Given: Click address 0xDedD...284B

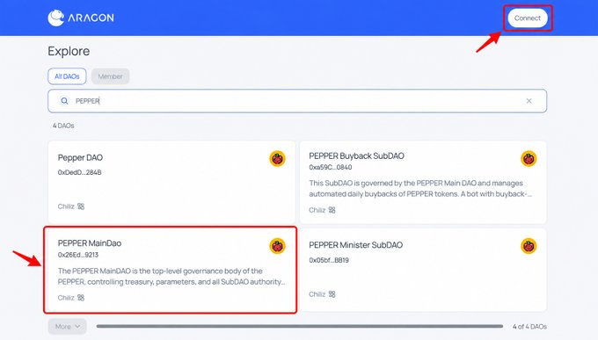Looking at the screenshot, I should coord(79,172).
